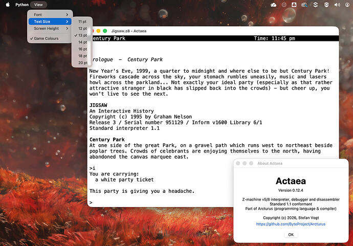Open the Creative Cloud status icon
Screen dimensions: 353x246
(304, 5)
